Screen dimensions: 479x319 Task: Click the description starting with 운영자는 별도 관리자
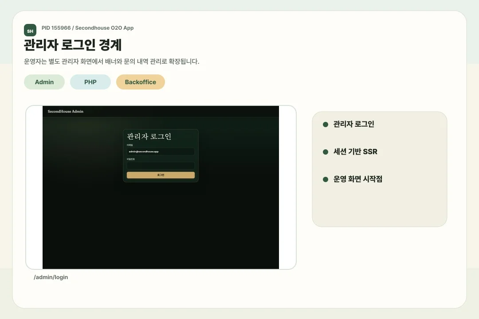pyautogui.click(x=111, y=61)
